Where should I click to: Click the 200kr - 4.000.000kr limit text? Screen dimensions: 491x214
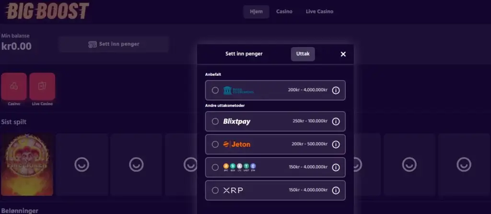tap(308, 90)
